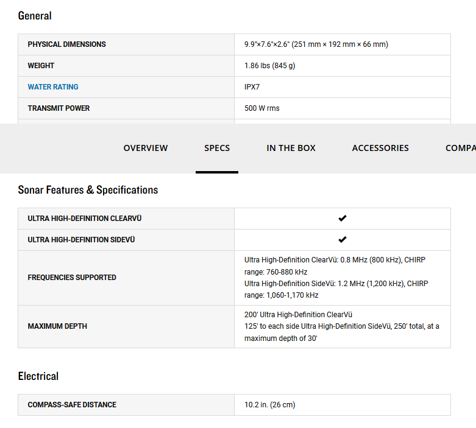The image size is (476, 428).
Task: Click the Maximum Depth row label
Action: pyautogui.click(x=57, y=326)
